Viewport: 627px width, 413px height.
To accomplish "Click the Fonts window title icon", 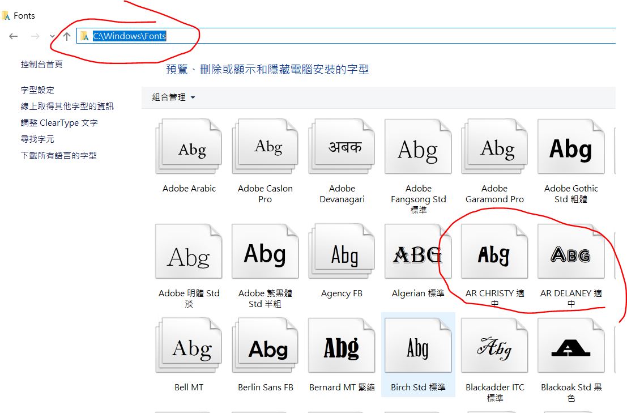I will tap(6, 16).
